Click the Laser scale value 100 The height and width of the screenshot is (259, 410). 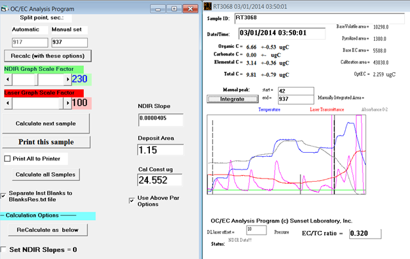point(79,102)
